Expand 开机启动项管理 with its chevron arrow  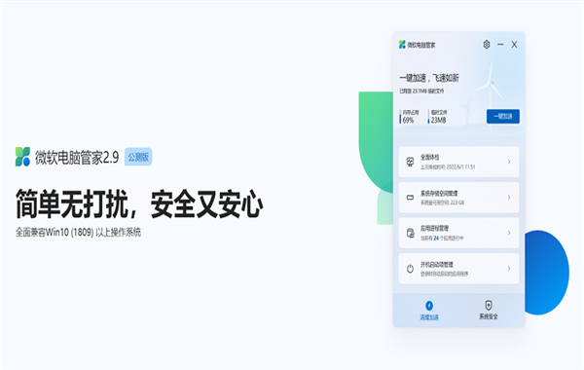click(509, 269)
